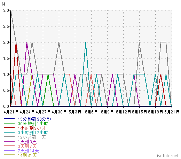
Task: Open the LiveInternet watermark link
Action: coord(167,156)
